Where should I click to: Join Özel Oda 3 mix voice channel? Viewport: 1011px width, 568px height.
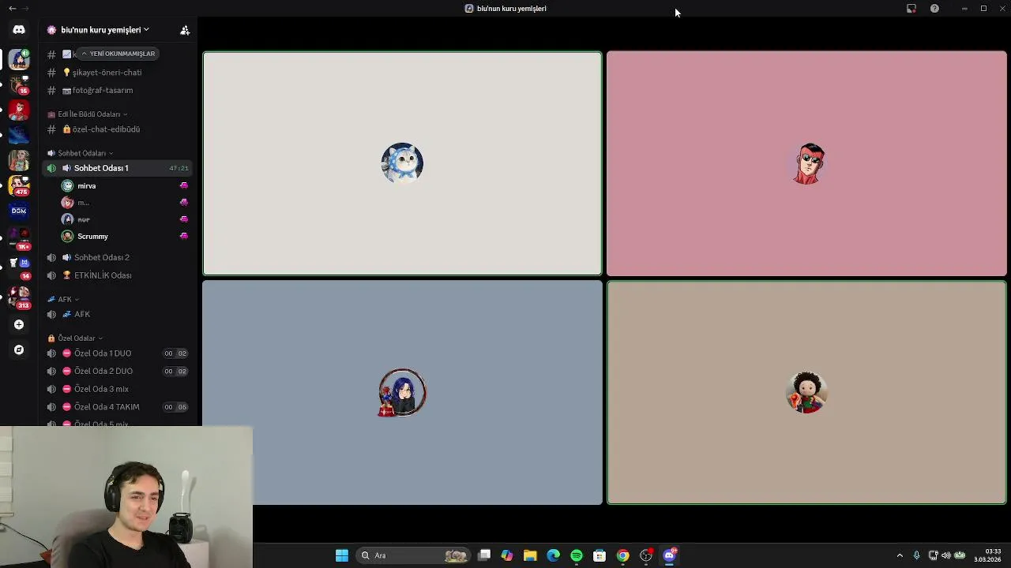click(101, 389)
